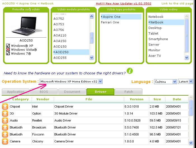Switch to the Patch tab
Viewport: 196px width, 148px height.
(129, 92)
